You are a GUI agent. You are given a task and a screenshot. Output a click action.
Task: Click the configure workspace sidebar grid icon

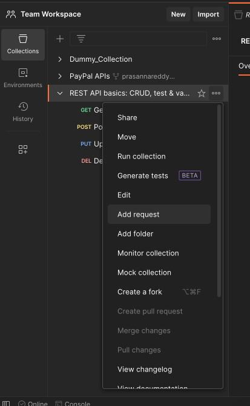pos(23,149)
